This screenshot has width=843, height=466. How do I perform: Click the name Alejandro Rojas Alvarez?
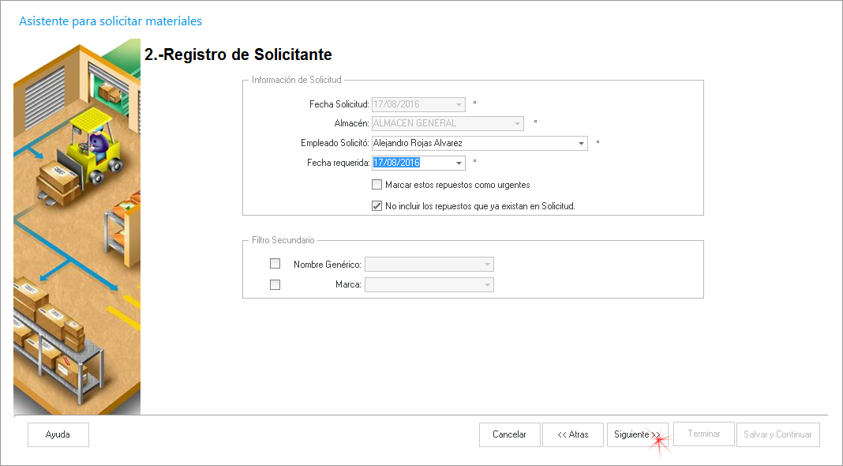pos(418,144)
